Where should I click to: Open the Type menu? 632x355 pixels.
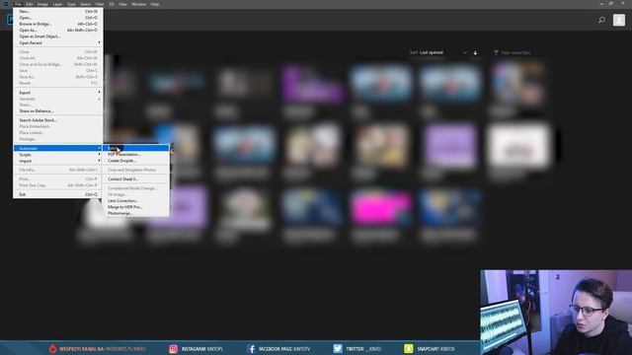pyautogui.click(x=71, y=4)
